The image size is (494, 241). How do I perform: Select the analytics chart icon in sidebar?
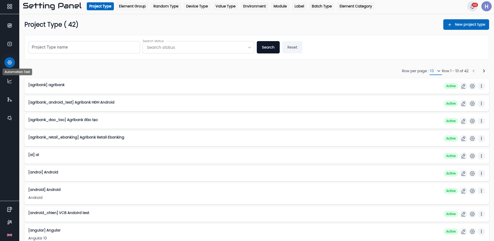tap(10, 81)
